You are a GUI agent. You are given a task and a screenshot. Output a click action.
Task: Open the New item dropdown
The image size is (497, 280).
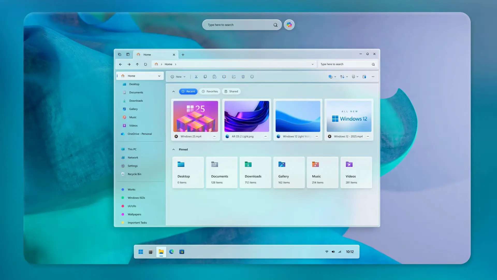[x=178, y=76]
